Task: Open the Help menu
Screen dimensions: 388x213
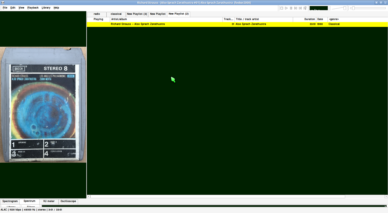Action: coord(56,8)
